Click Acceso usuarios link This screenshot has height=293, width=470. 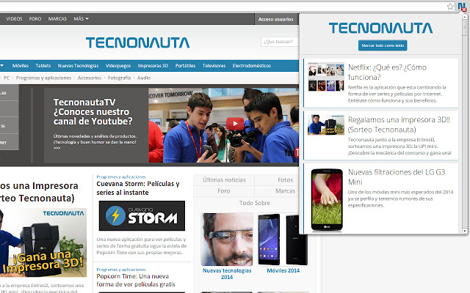[x=276, y=19]
